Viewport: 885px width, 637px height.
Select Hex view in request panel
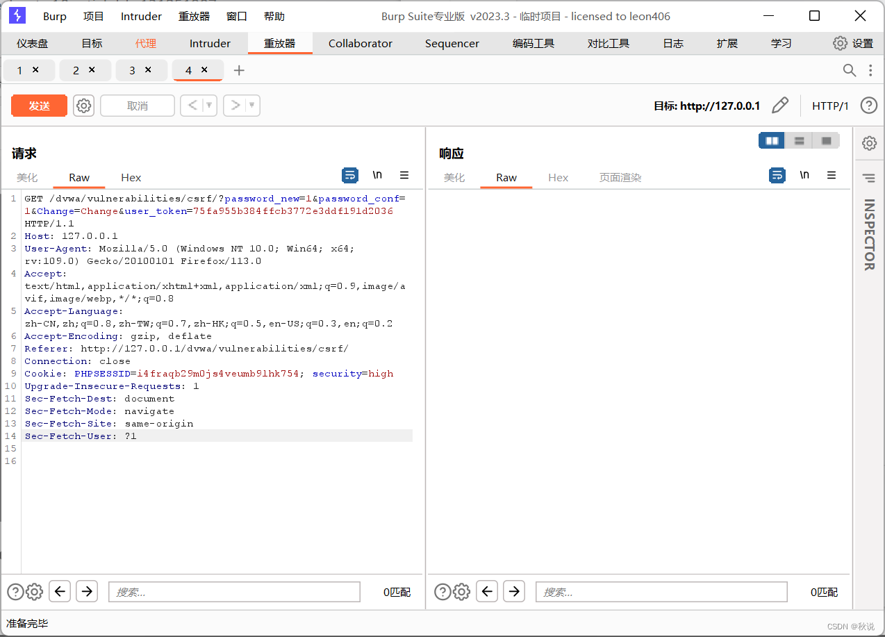coord(131,177)
